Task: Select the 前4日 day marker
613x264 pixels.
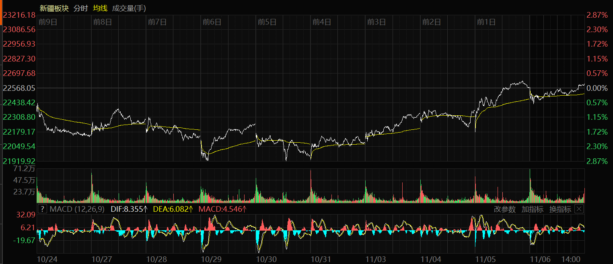Action: click(322, 22)
